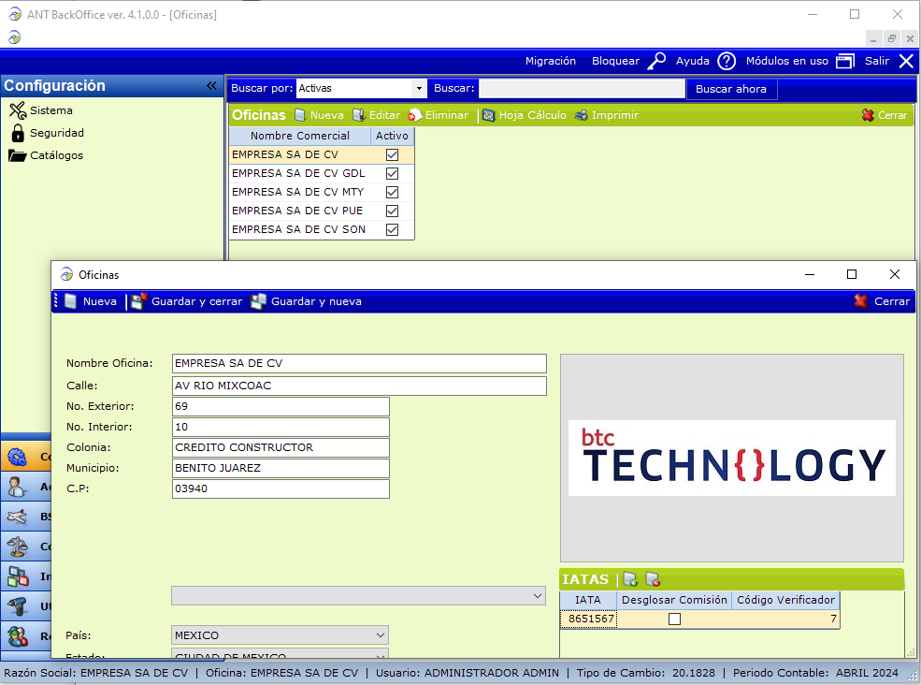The height and width of the screenshot is (685, 921).
Task: Collapse the Configuración side panel
Action: pos(211,85)
